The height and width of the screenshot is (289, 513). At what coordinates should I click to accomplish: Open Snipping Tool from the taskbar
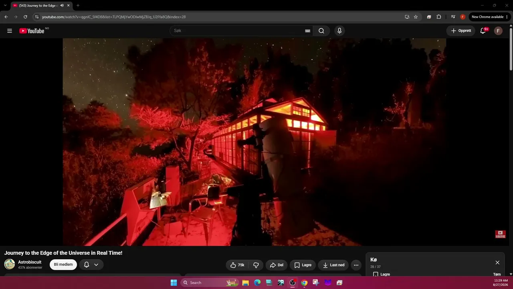pos(316,283)
